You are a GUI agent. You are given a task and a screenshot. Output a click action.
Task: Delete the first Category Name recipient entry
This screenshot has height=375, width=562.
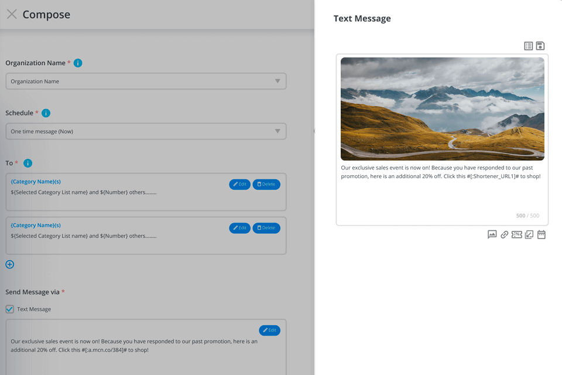(266, 185)
